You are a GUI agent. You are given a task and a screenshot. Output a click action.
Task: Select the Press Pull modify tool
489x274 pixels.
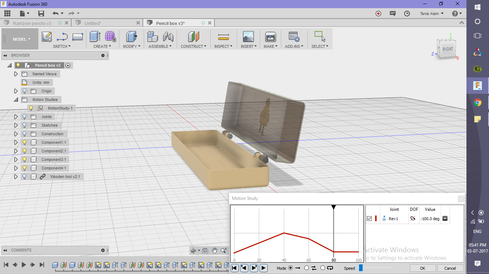[132, 37]
